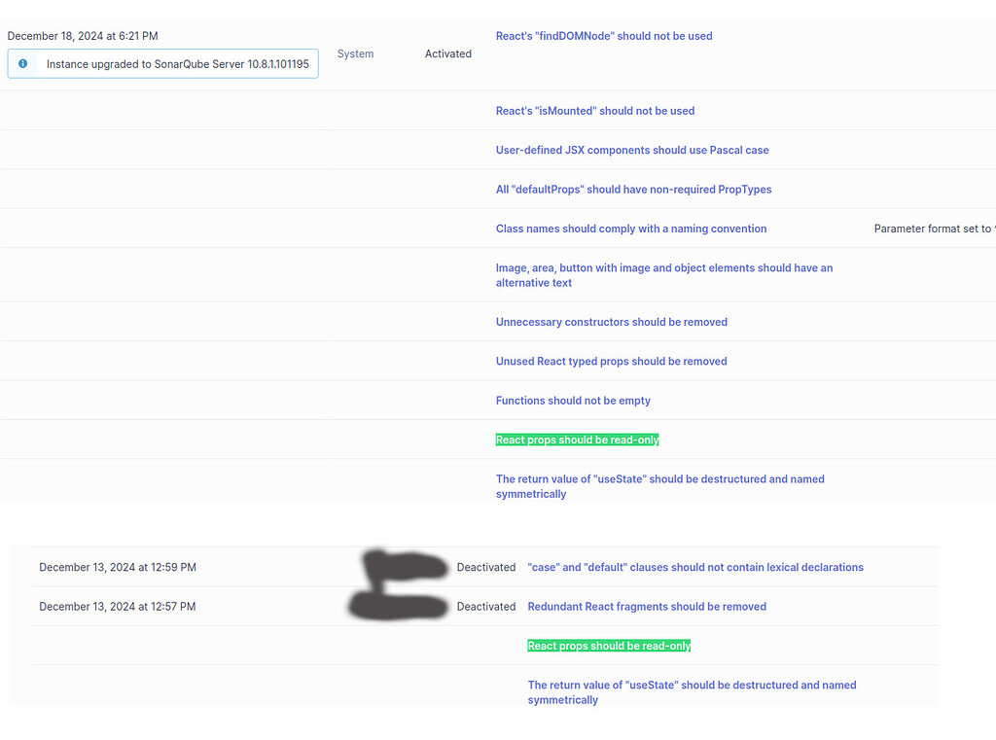Image resolution: width=996 pixels, height=740 pixels.
Task: Open the bottom useState destructuring rule link
Action: pyautogui.click(x=691, y=692)
